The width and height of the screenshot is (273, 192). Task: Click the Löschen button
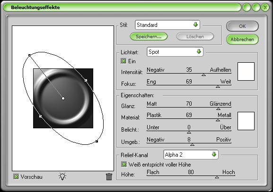click(x=195, y=37)
